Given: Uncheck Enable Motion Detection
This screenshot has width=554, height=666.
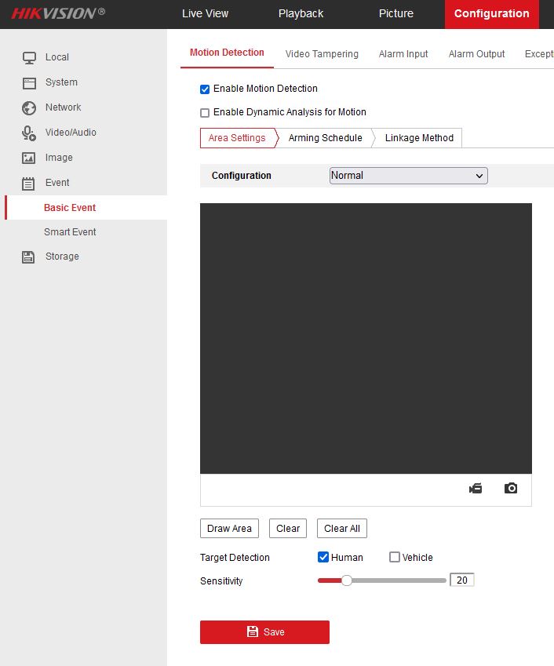Looking at the screenshot, I should [x=205, y=89].
